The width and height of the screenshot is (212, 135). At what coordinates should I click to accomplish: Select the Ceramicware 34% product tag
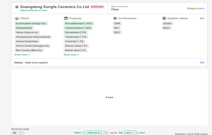click(x=78, y=28)
